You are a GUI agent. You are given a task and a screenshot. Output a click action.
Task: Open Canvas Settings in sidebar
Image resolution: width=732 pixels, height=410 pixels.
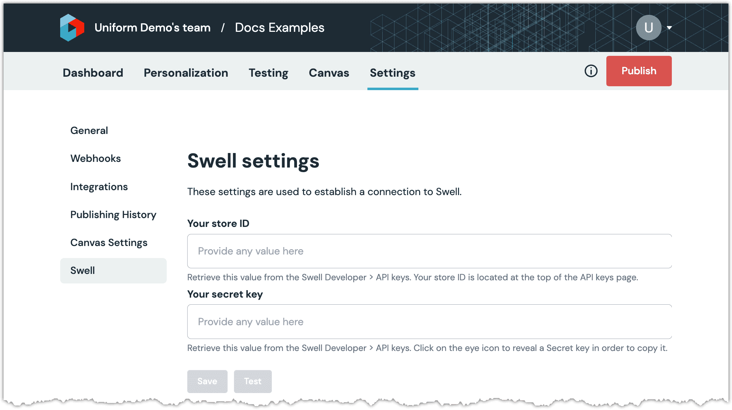[x=109, y=242]
